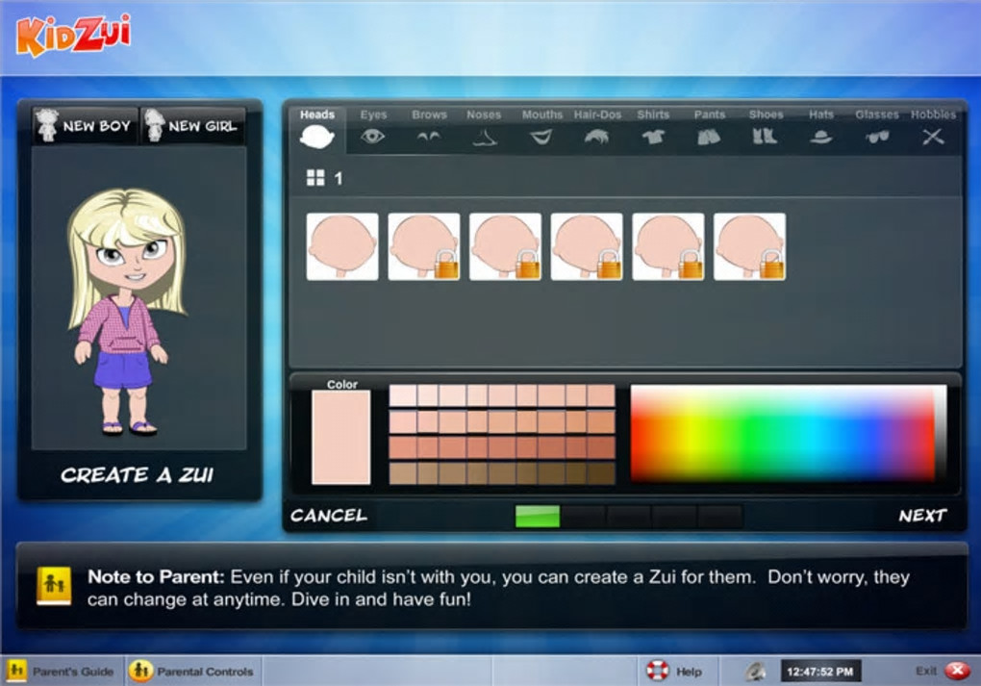
Task: Click the Cancel button
Action: [x=329, y=515]
